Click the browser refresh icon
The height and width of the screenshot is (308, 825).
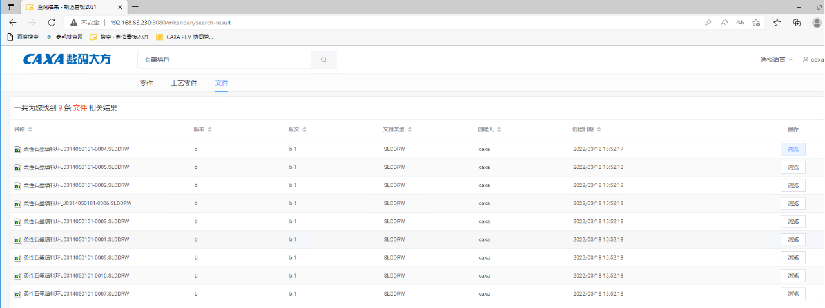52,23
